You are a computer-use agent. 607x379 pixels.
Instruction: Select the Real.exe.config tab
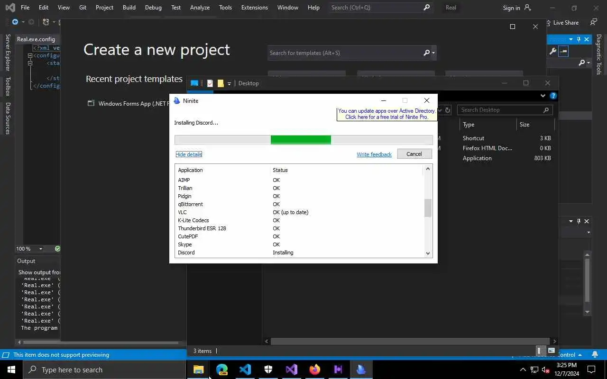click(36, 39)
